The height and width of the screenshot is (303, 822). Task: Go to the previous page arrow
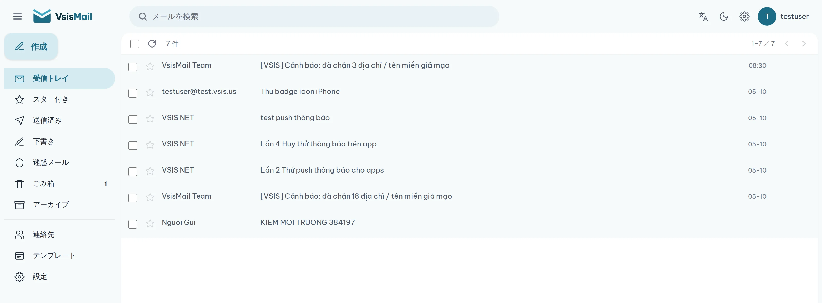787,44
